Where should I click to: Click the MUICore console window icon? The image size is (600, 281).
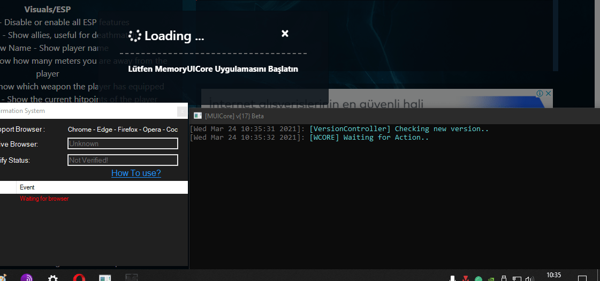pyautogui.click(x=198, y=116)
